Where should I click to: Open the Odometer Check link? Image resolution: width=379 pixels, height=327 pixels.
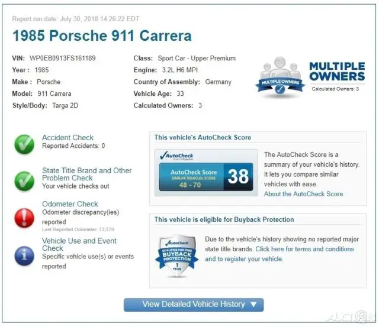(x=70, y=204)
